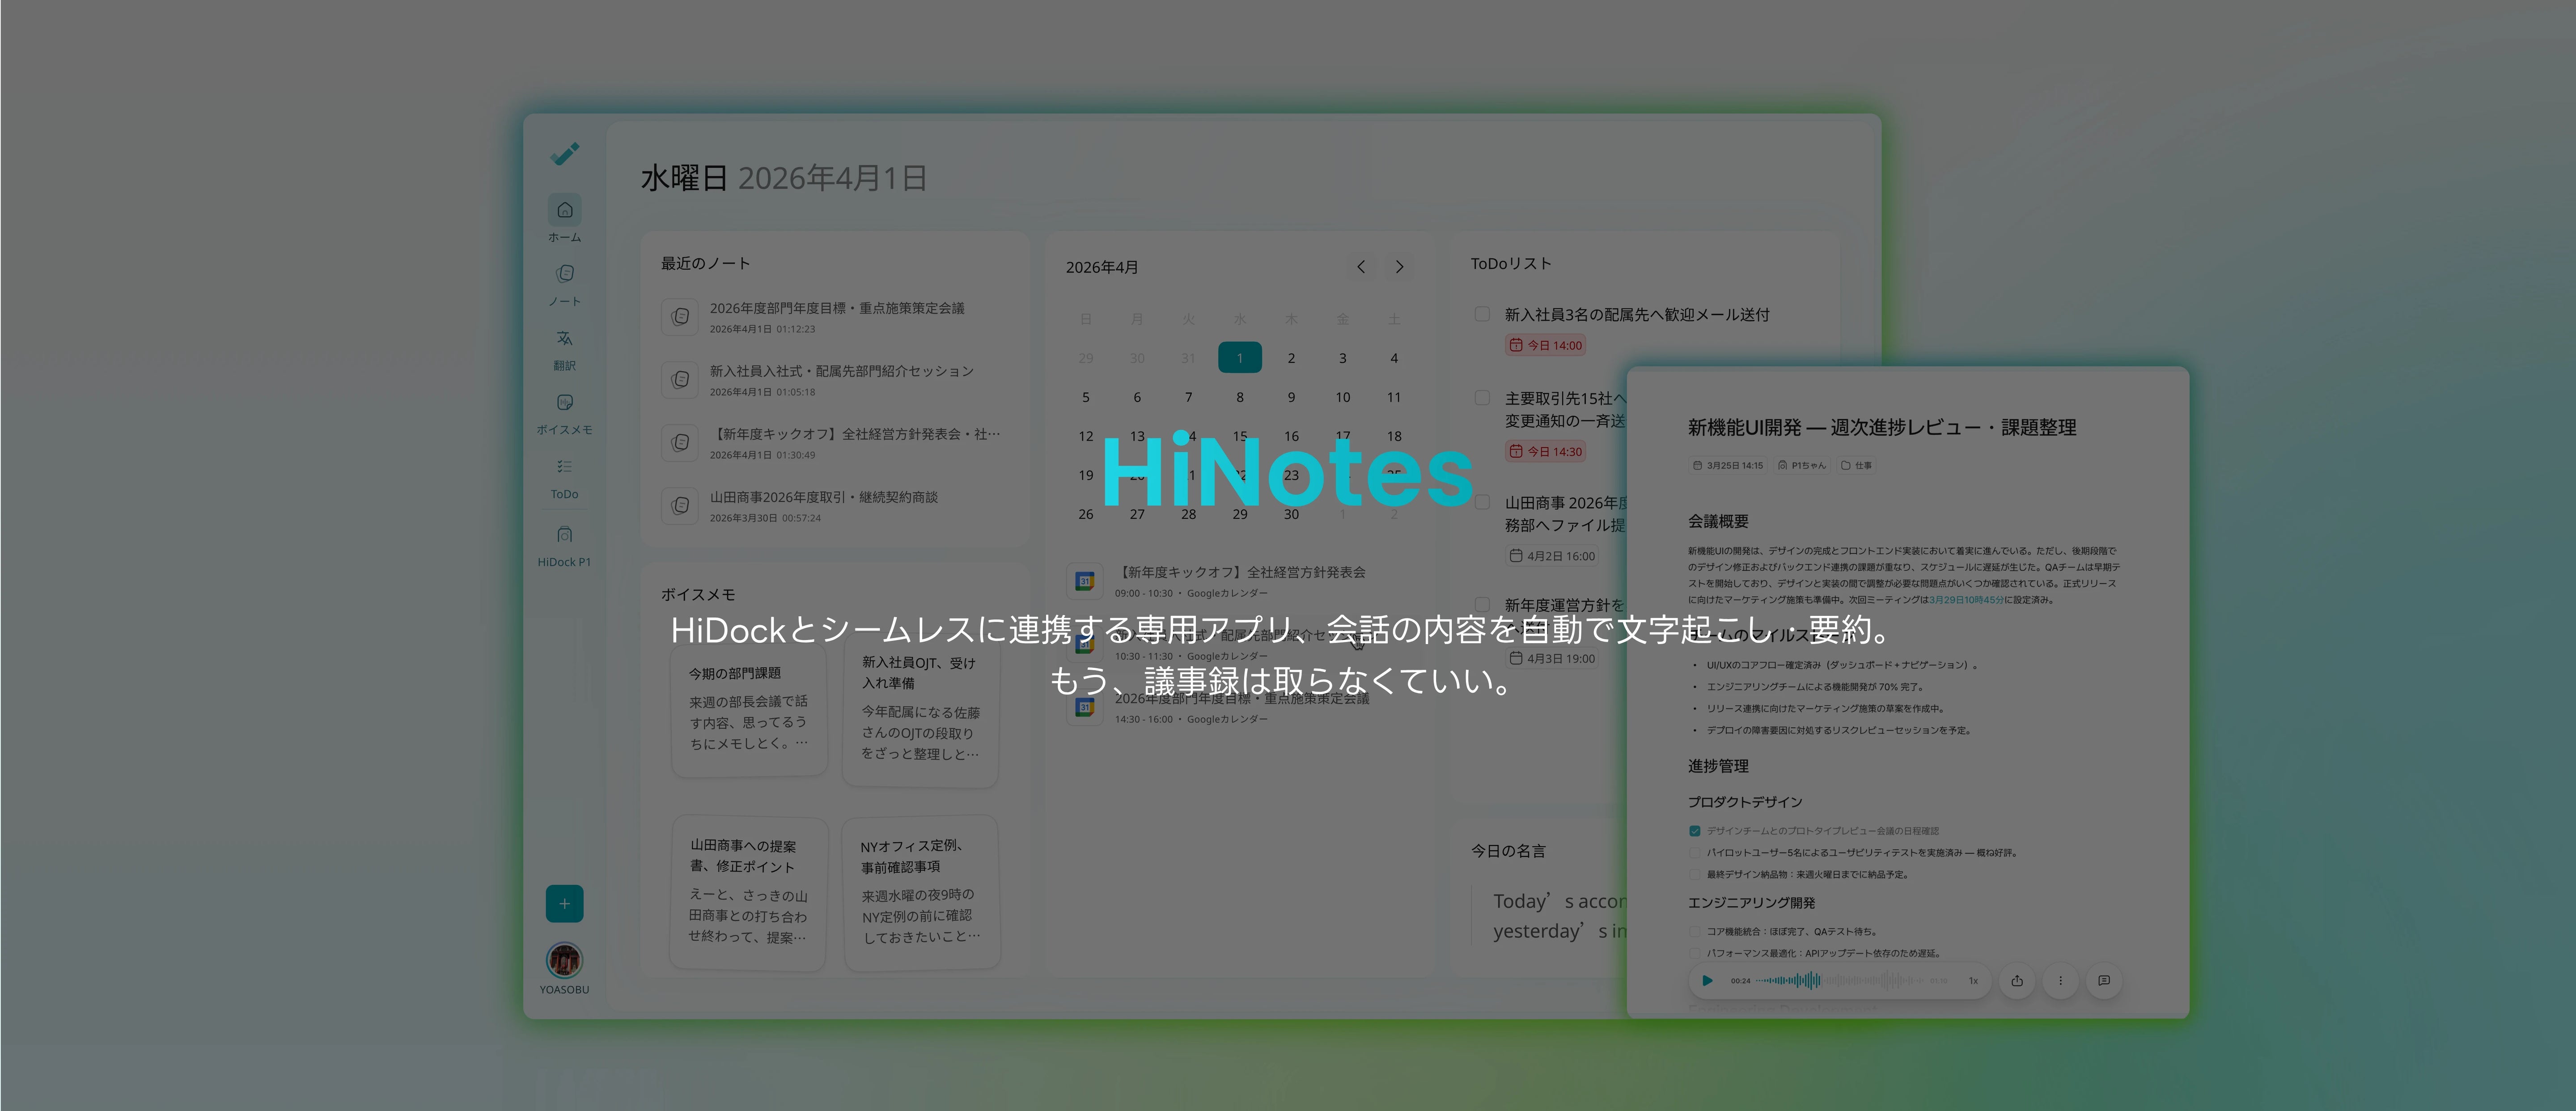2576x1111 pixels.
Task: Open the three-dot more options menu
Action: click(x=2060, y=981)
